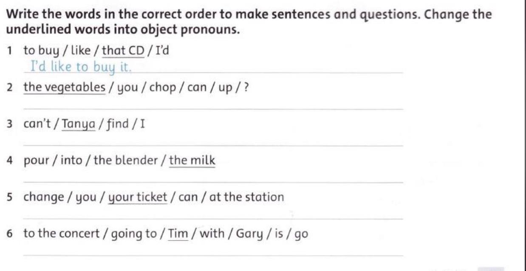Viewport: 526px width, 271px height.
Task: Select the underlined words "your ticket"
Action: tap(139, 198)
